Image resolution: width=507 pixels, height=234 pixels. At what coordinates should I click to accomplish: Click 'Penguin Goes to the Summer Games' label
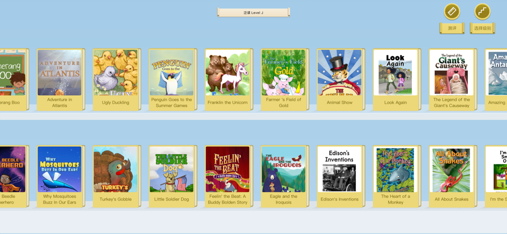[171, 103]
